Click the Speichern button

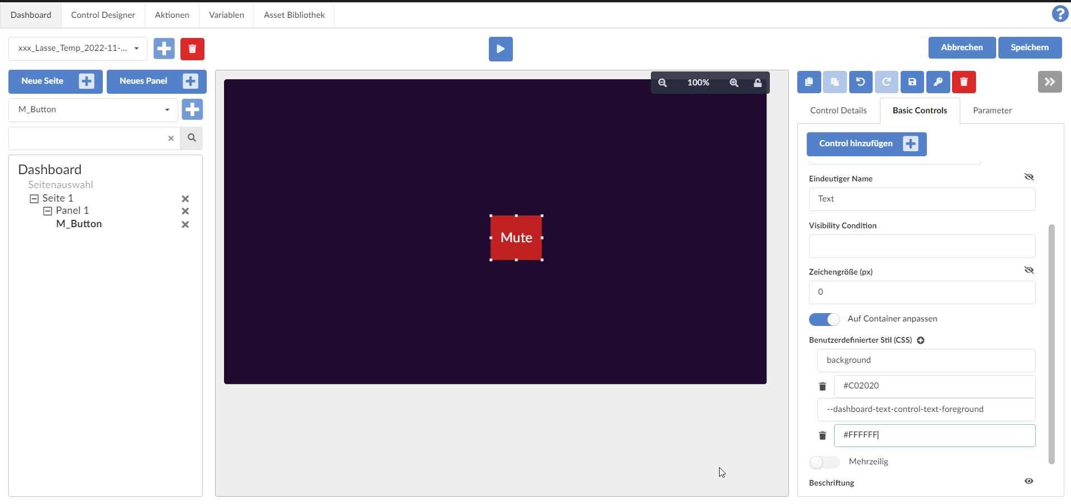coord(1030,47)
